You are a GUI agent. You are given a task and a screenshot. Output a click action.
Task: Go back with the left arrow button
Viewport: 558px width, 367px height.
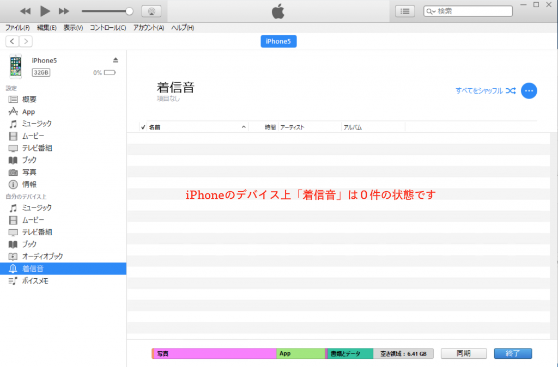pyautogui.click(x=12, y=41)
